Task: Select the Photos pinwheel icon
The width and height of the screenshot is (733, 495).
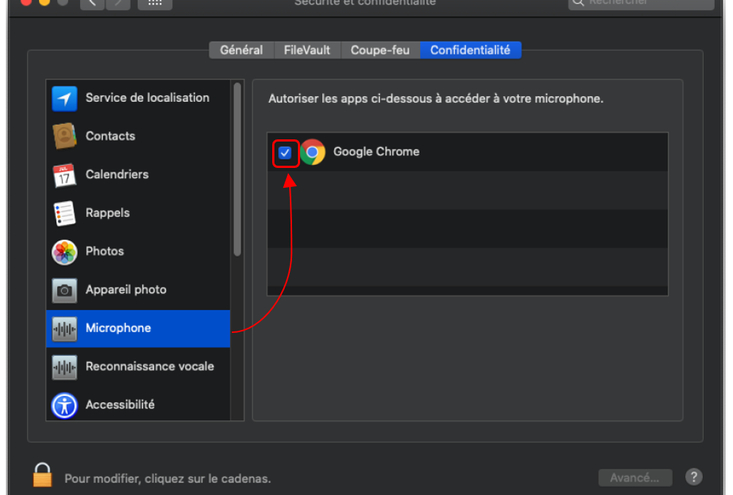Action: (65, 252)
